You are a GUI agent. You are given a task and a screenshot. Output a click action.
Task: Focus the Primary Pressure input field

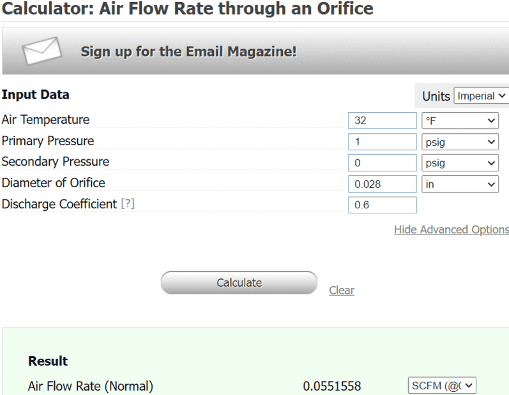point(382,141)
